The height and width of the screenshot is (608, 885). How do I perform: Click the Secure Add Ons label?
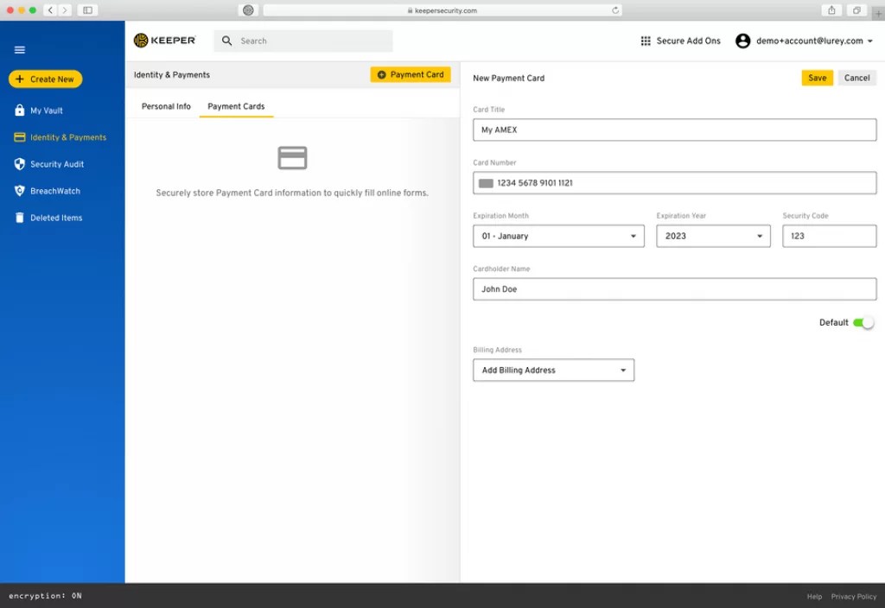point(688,41)
